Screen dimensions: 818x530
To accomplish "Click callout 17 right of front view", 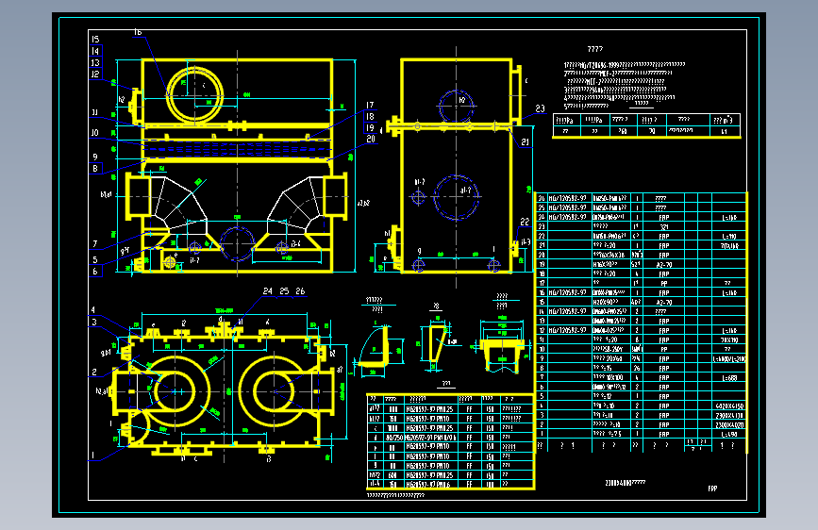I will tap(370, 106).
